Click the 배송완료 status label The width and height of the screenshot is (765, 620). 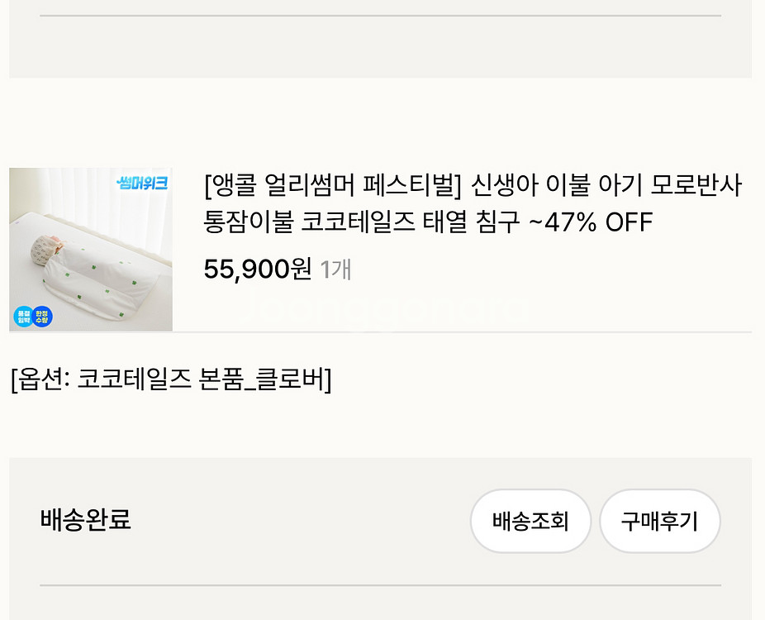point(85,520)
